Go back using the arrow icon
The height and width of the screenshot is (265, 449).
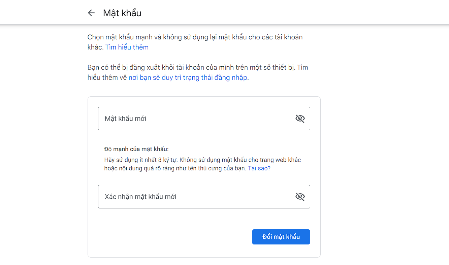(91, 13)
